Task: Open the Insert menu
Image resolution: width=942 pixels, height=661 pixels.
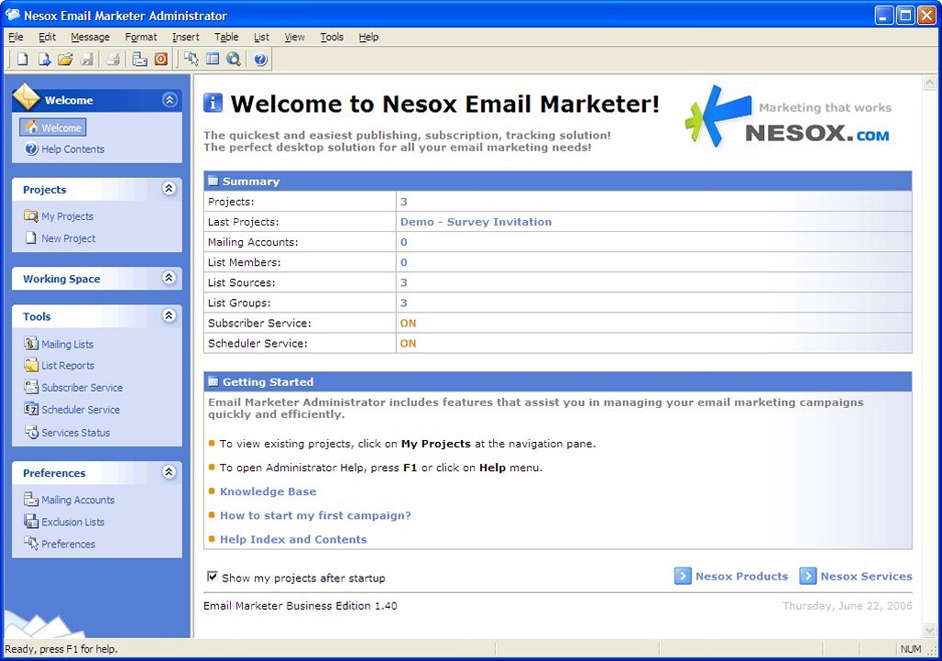Action: point(186,37)
